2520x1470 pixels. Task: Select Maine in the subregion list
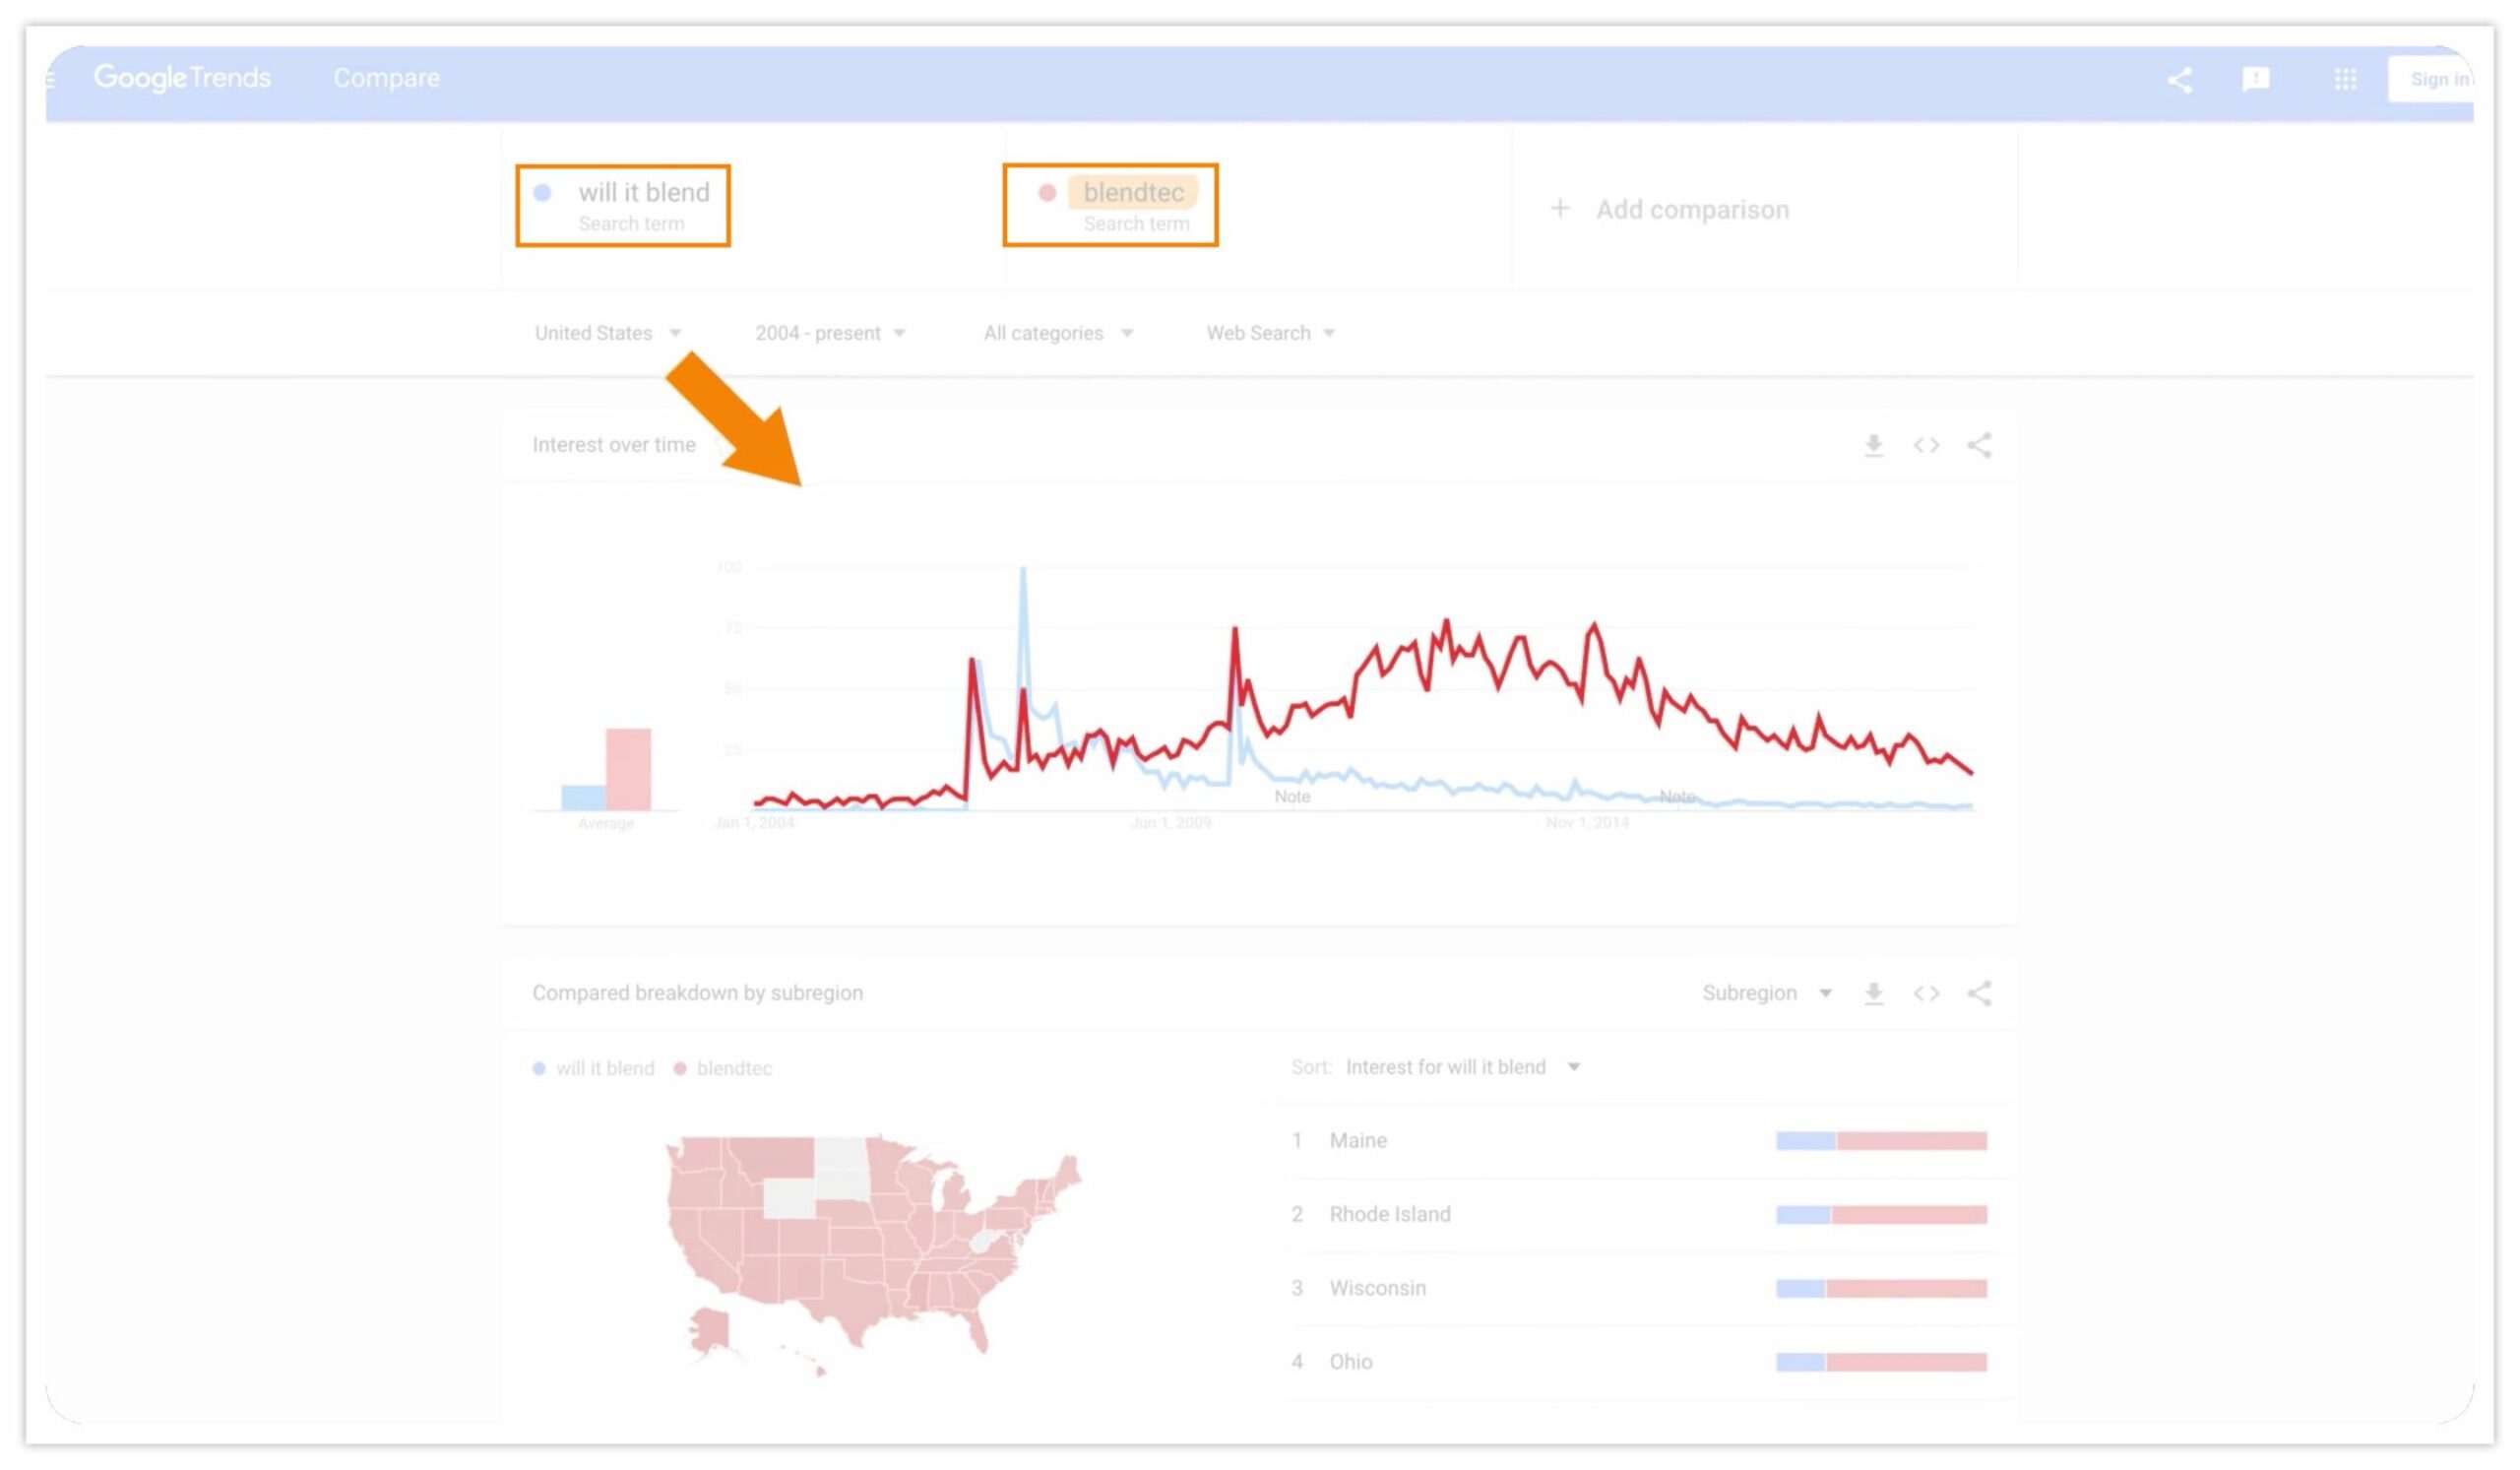(x=1357, y=1141)
